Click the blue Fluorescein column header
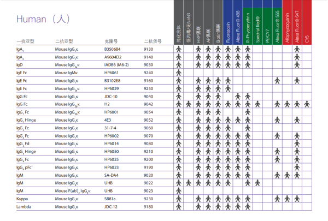 click(227, 22)
